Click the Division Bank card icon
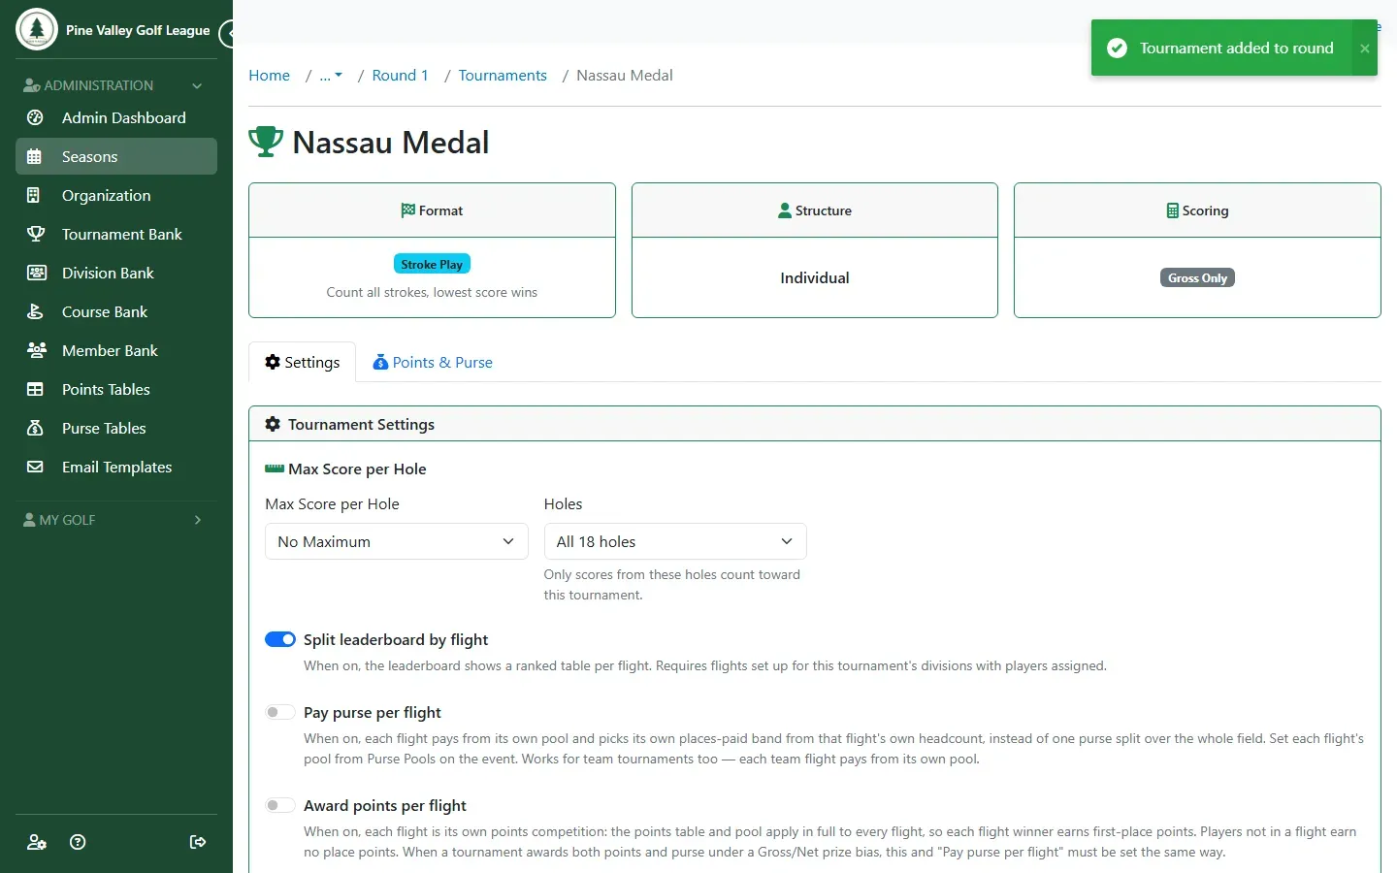Viewport: 1397px width, 873px height. 37,273
